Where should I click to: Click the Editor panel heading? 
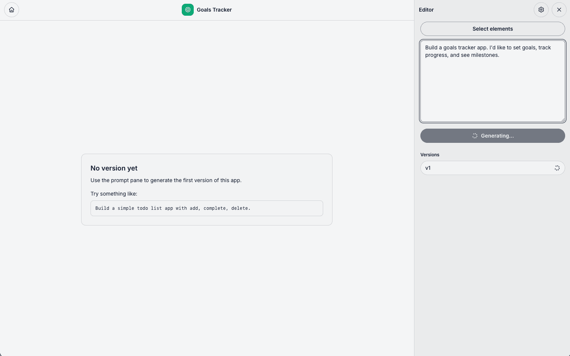point(426,10)
